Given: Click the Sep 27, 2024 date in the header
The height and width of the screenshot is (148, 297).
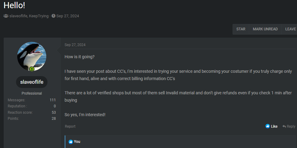Looking at the screenshot, I should [x=68, y=16].
